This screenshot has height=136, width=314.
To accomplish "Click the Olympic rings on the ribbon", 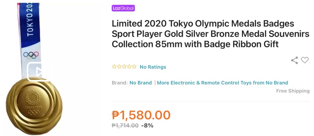I will tap(31, 55).
